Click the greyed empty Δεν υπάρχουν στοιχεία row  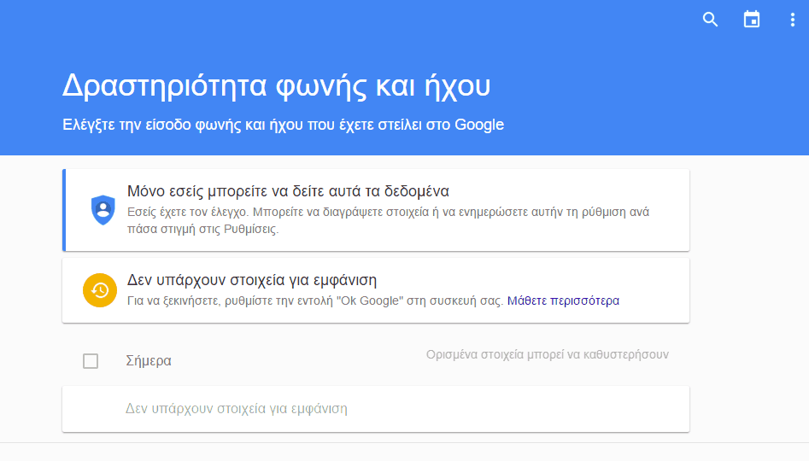click(x=376, y=409)
